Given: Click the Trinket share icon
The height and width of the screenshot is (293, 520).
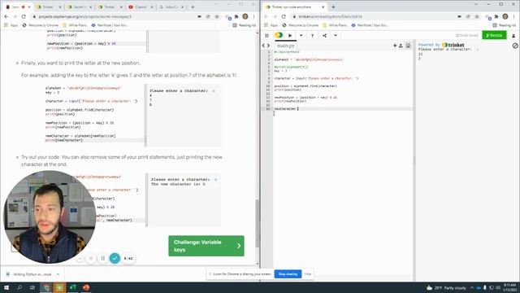Looking at the screenshot, I should pyautogui.click(x=325, y=35).
